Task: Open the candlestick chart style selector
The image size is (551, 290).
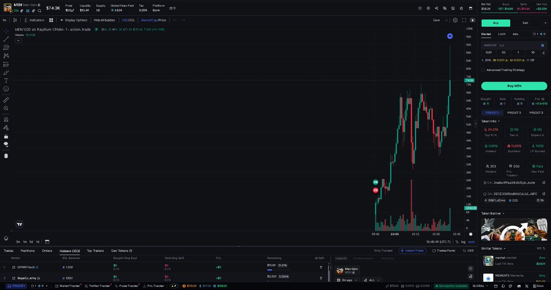Action: tap(15, 20)
